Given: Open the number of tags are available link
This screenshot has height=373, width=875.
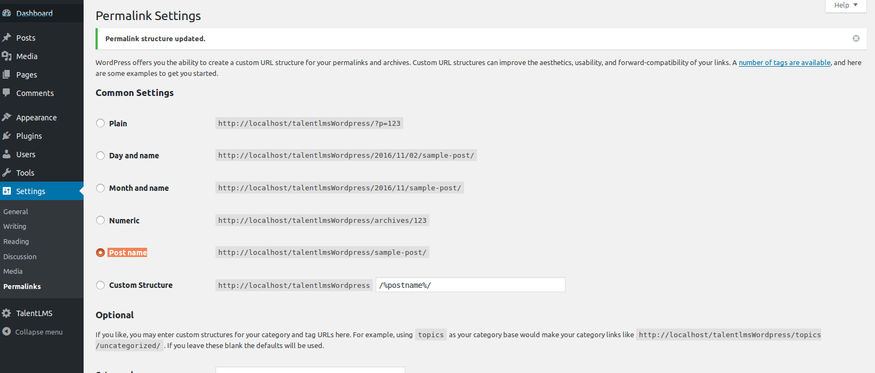Looking at the screenshot, I should 784,63.
